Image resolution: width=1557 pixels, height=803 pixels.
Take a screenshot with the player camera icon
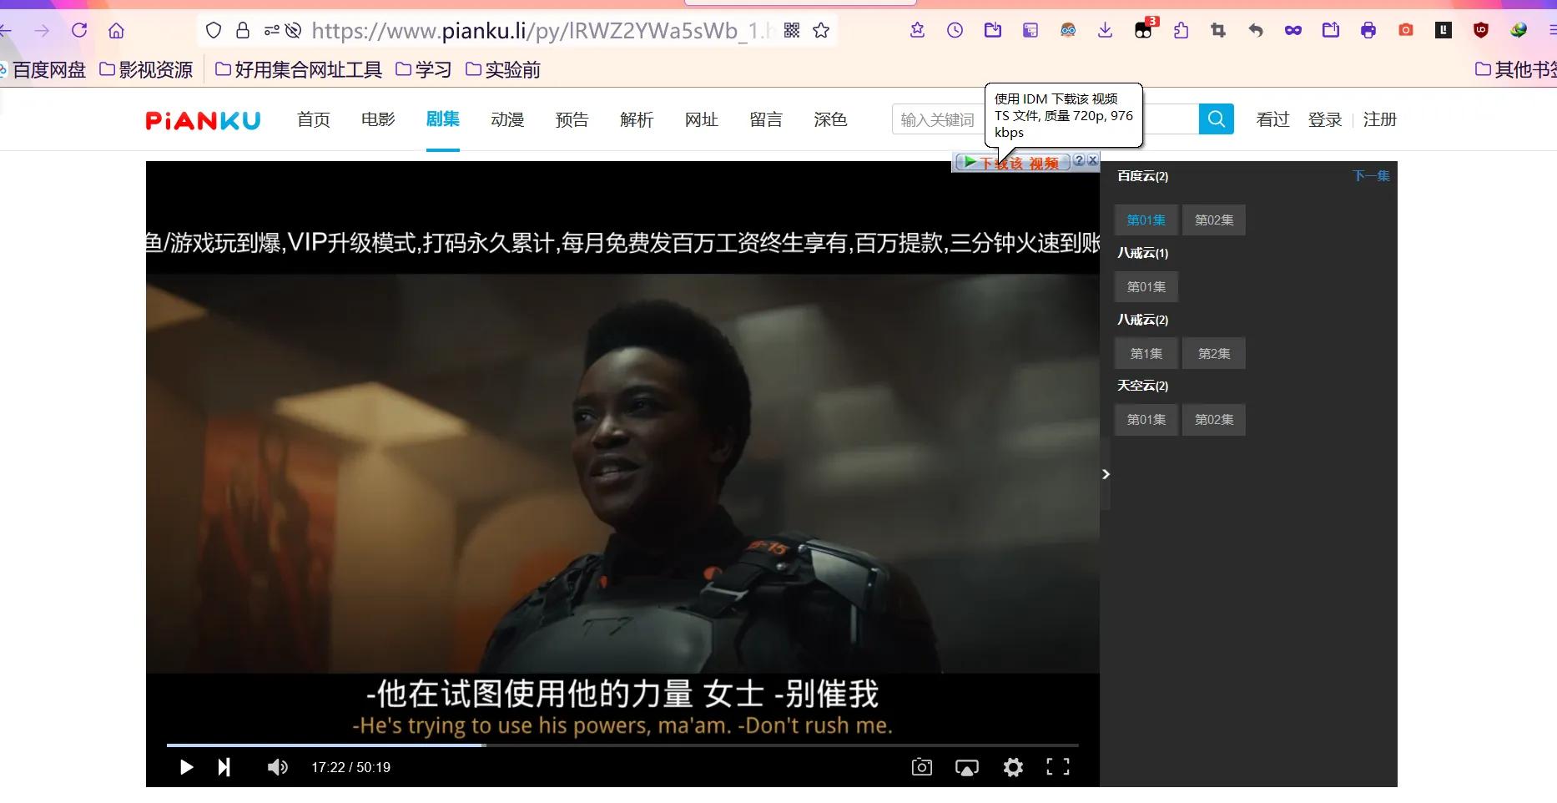[921, 766]
